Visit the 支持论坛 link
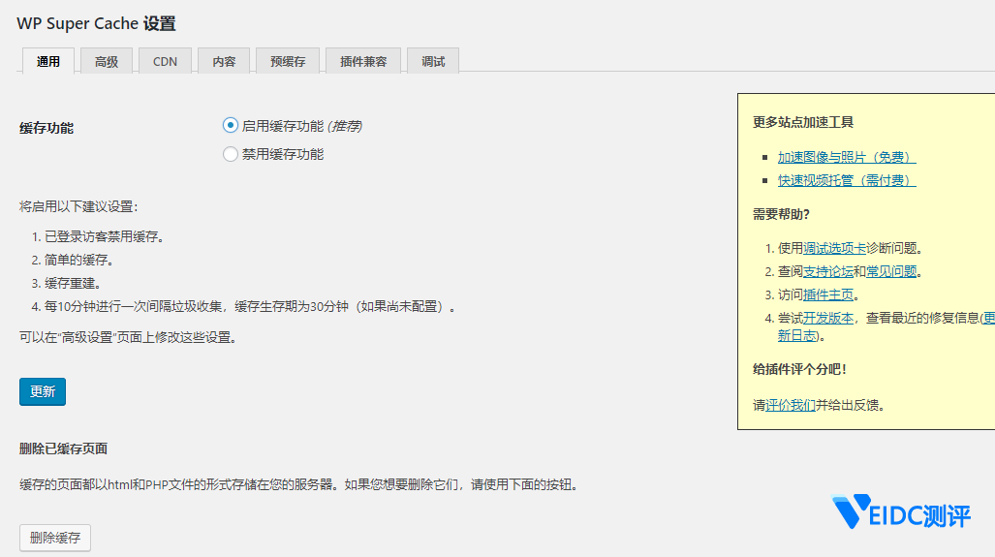This screenshot has height=557, width=995. pos(828,271)
